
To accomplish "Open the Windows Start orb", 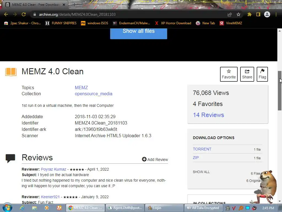I will click(7, 208).
